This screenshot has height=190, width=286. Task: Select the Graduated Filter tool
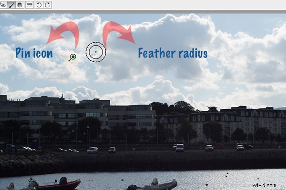[x=20, y=4]
